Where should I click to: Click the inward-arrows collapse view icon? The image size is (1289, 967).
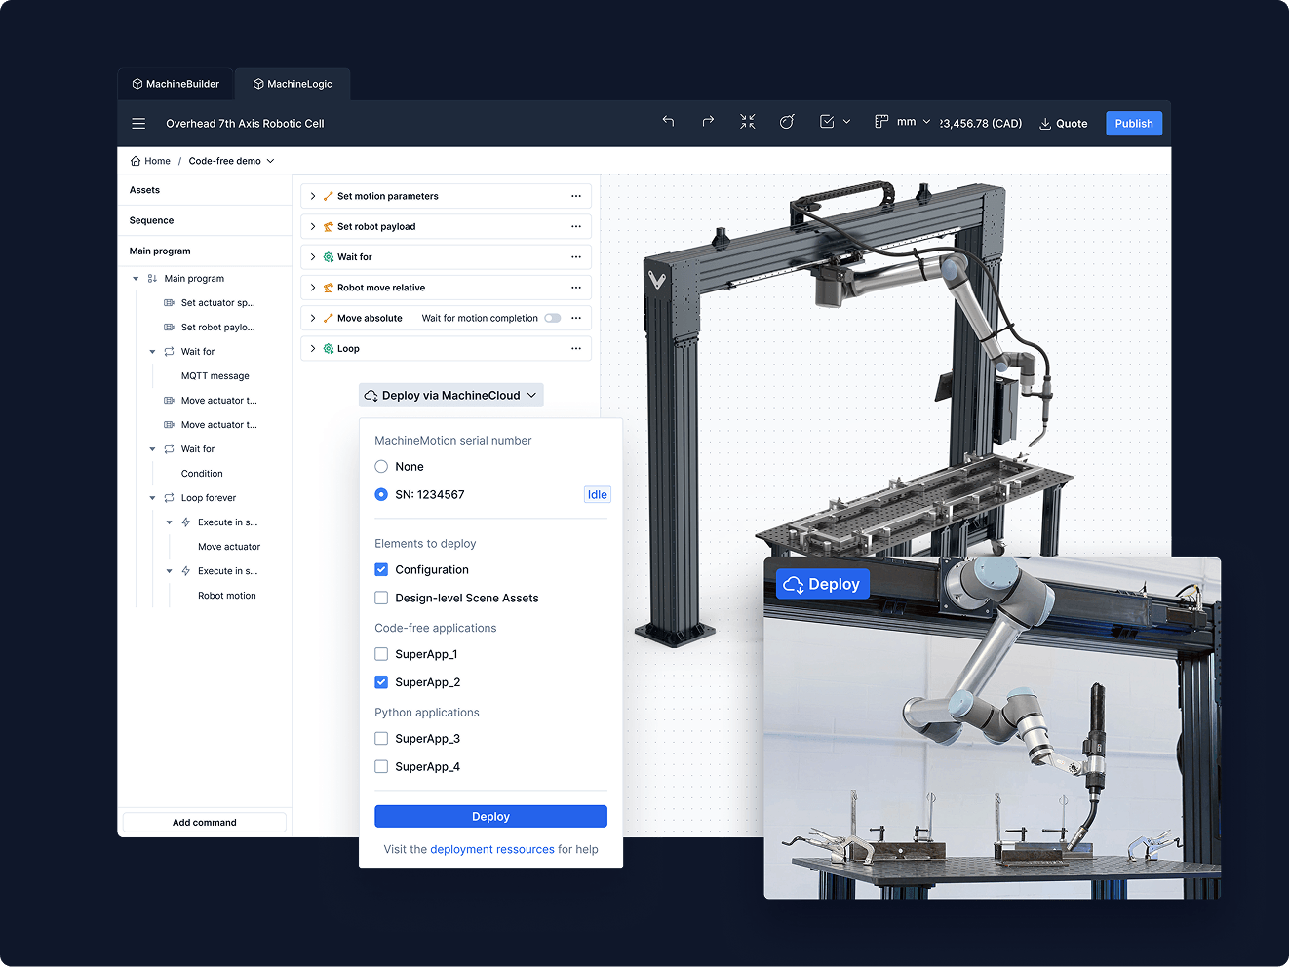pyautogui.click(x=748, y=122)
